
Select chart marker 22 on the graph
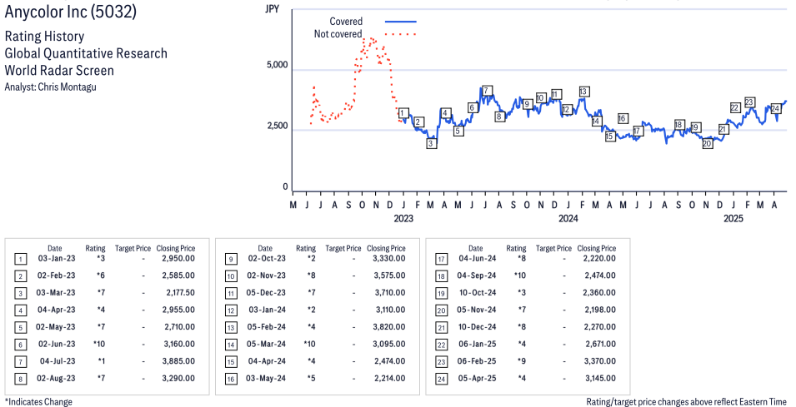[736, 107]
